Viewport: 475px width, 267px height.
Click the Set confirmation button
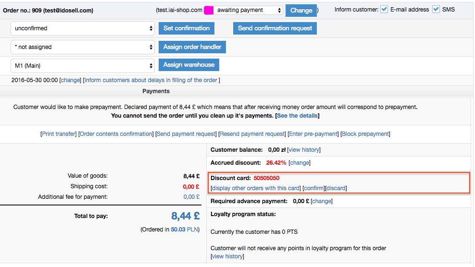click(187, 28)
